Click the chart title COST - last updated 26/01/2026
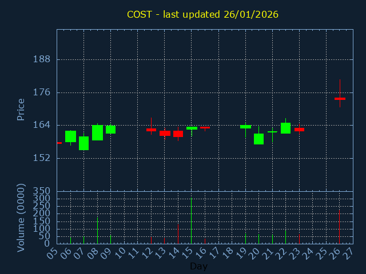 (202, 14)
